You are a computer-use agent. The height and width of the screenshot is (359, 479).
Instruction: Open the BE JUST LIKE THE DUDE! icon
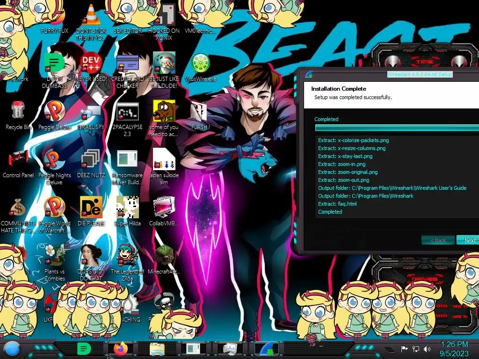tap(164, 63)
